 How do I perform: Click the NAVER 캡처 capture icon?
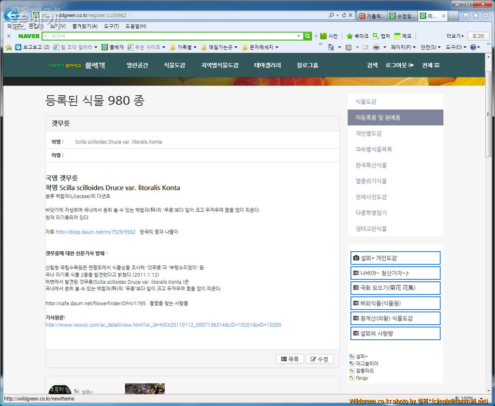pos(376,36)
